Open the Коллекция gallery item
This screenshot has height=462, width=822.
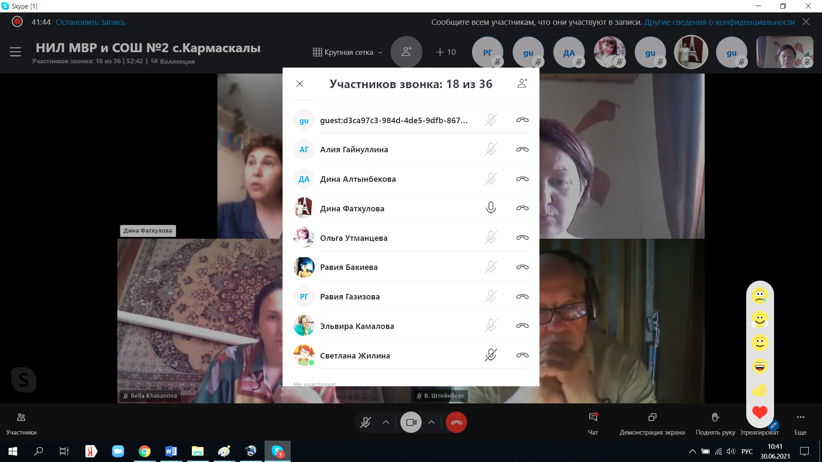(177, 61)
